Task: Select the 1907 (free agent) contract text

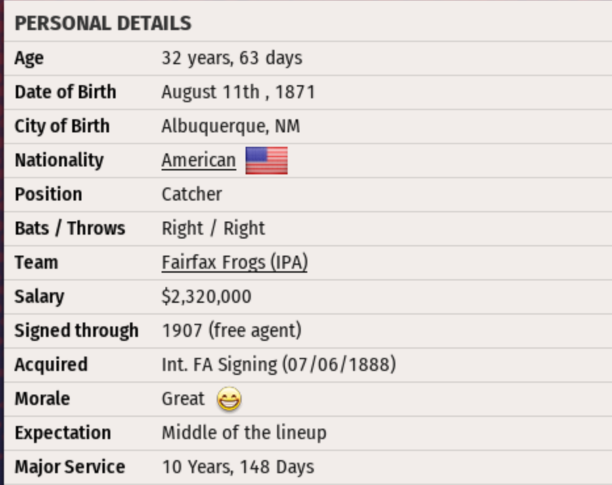Action: [x=231, y=330]
